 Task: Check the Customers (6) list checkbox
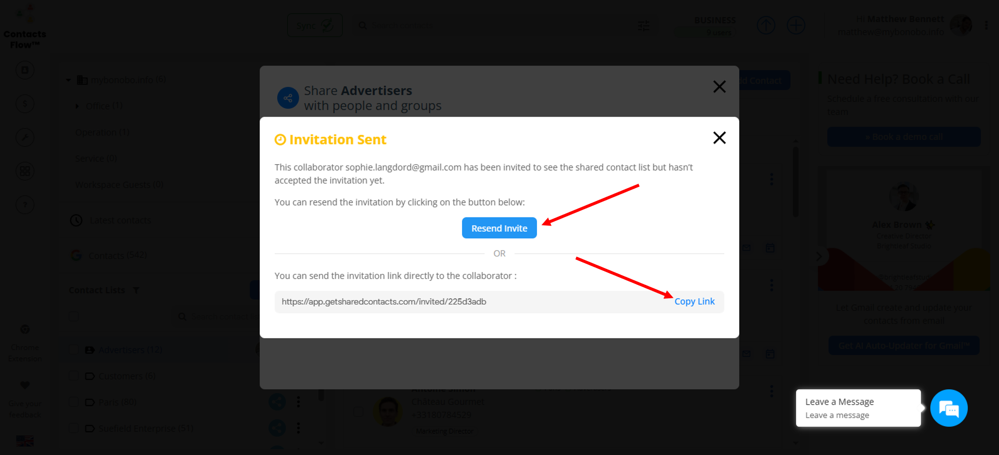pos(74,376)
